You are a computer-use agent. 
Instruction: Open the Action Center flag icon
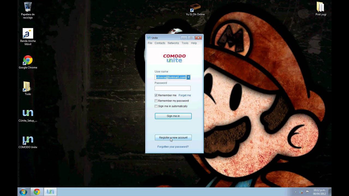[x=308, y=192]
